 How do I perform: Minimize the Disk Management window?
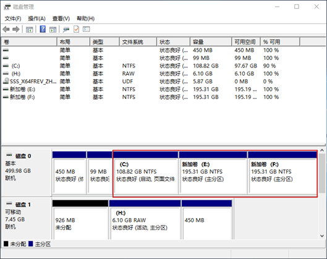point(277,7)
